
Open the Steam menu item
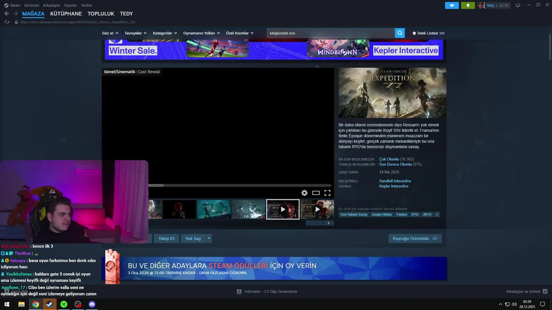[x=15, y=5]
